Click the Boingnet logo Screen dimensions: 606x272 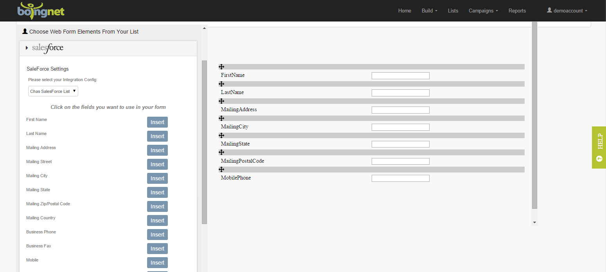click(x=41, y=10)
